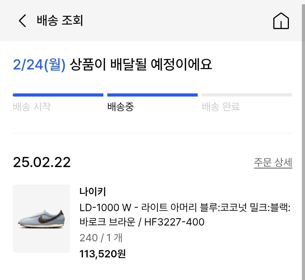305x280 pixels.
Task: Click the second blue progress bar segment
Action: (152, 95)
